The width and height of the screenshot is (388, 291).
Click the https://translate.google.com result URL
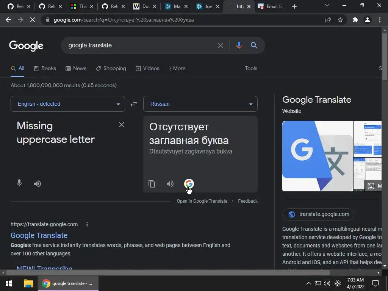[x=44, y=224]
